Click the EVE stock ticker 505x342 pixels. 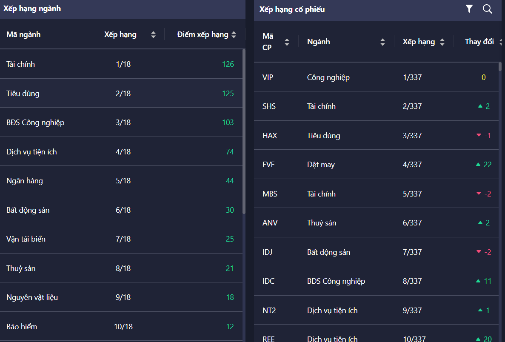point(268,165)
